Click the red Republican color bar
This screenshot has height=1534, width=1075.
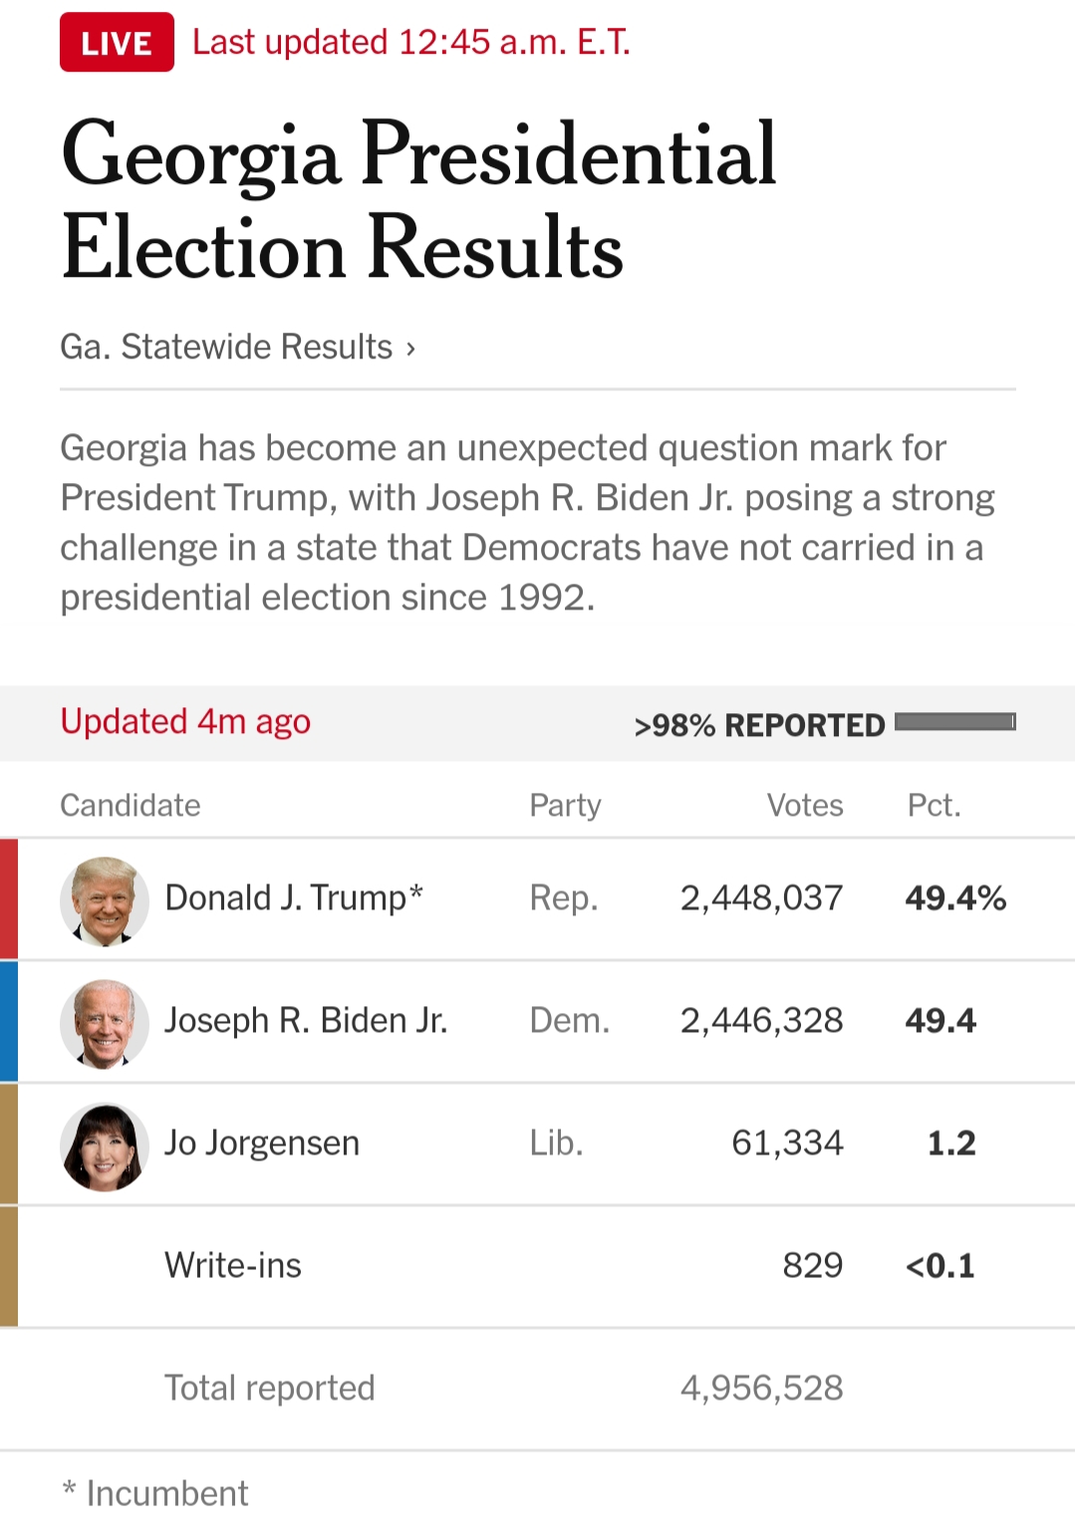click(9, 899)
